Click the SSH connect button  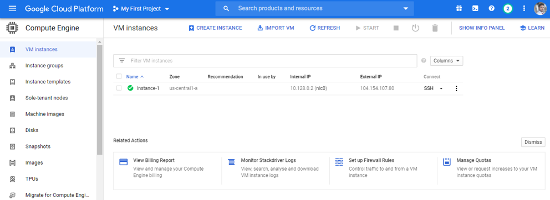(x=429, y=88)
